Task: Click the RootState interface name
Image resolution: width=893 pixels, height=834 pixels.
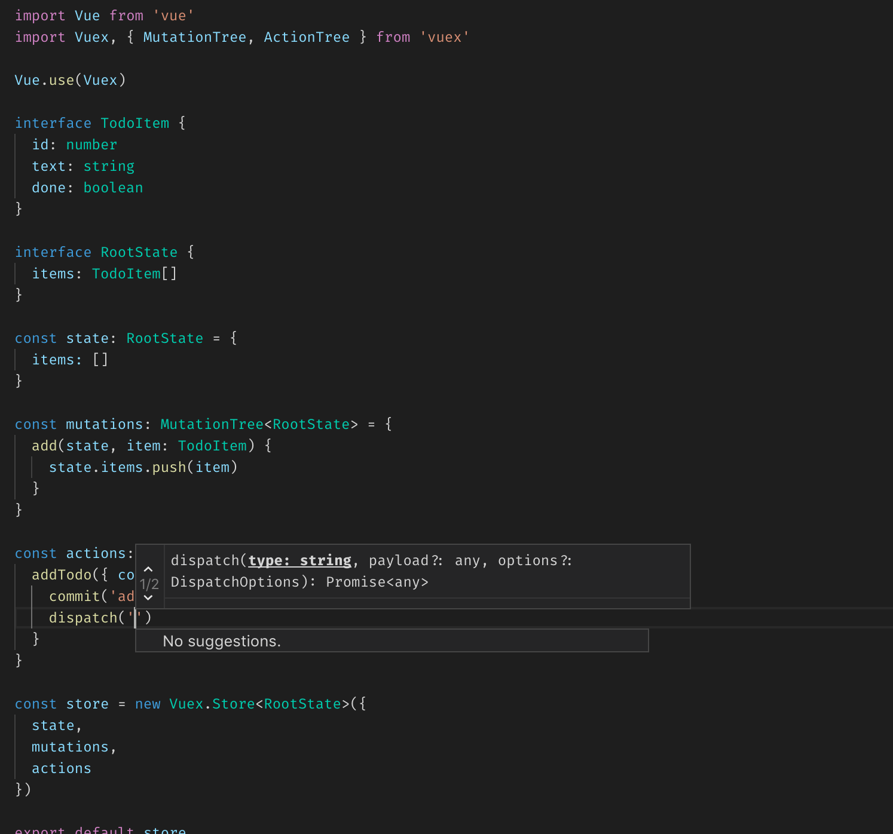Action: point(139,252)
